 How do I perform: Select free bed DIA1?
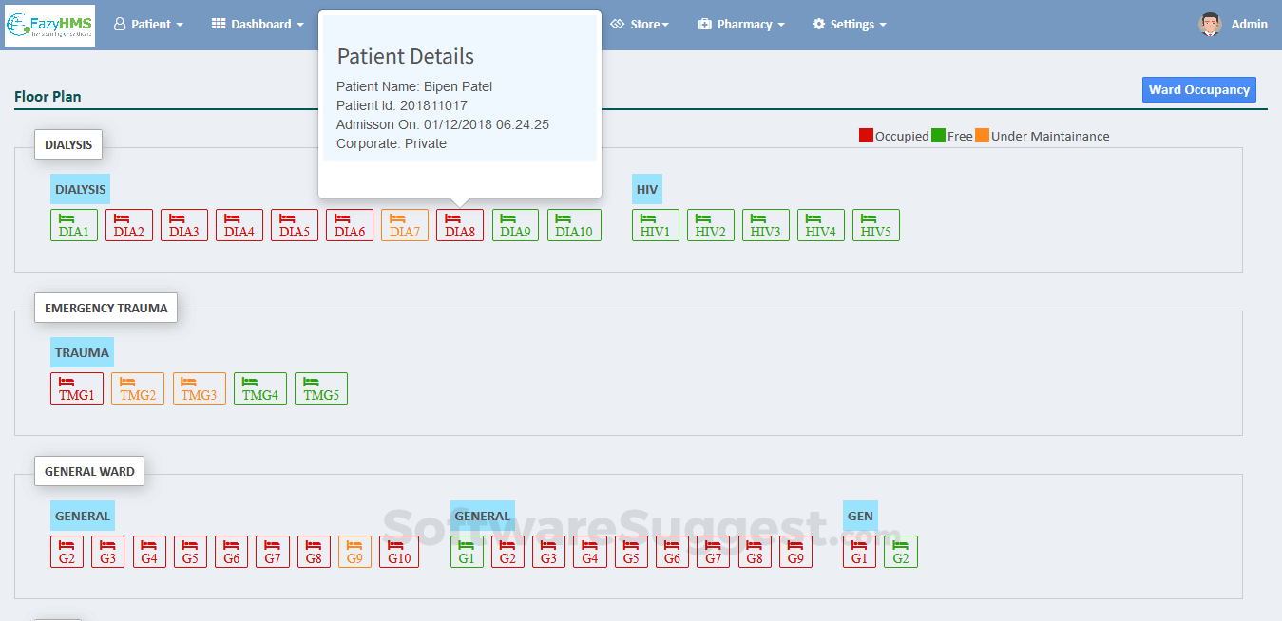tap(74, 225)
